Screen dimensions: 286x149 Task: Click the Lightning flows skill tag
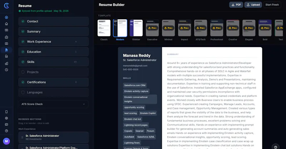(132, 143)
